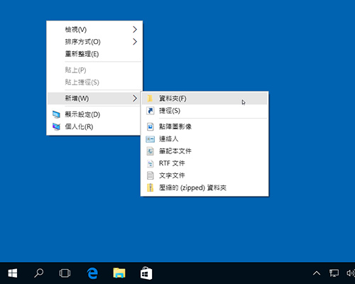Click the shortcut icon beside 捷徑(S)
This screenshot has width=355, height=284.
coord(150,111)
